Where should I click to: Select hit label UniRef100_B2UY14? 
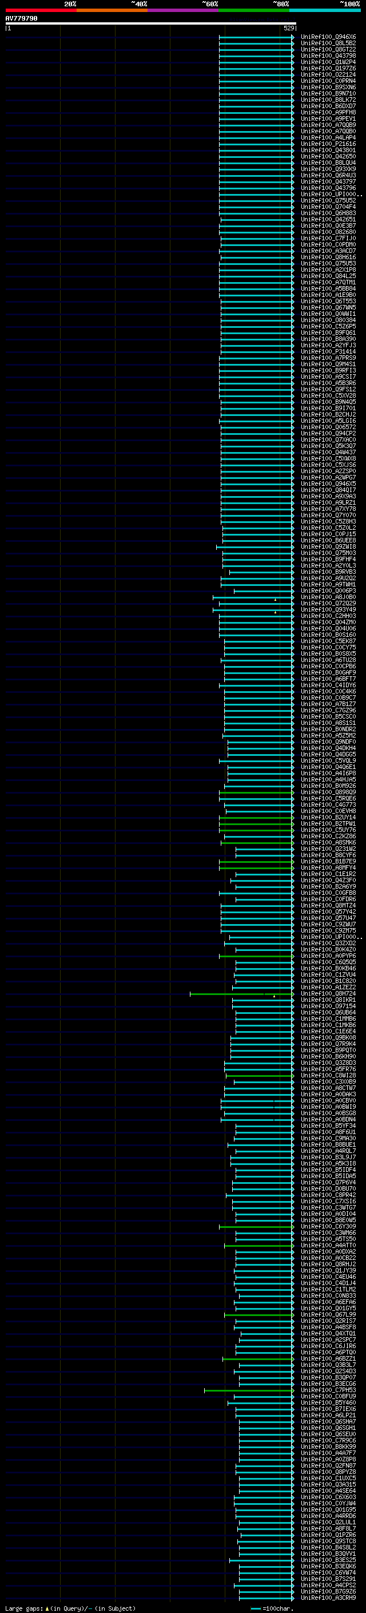coord(328,817)
